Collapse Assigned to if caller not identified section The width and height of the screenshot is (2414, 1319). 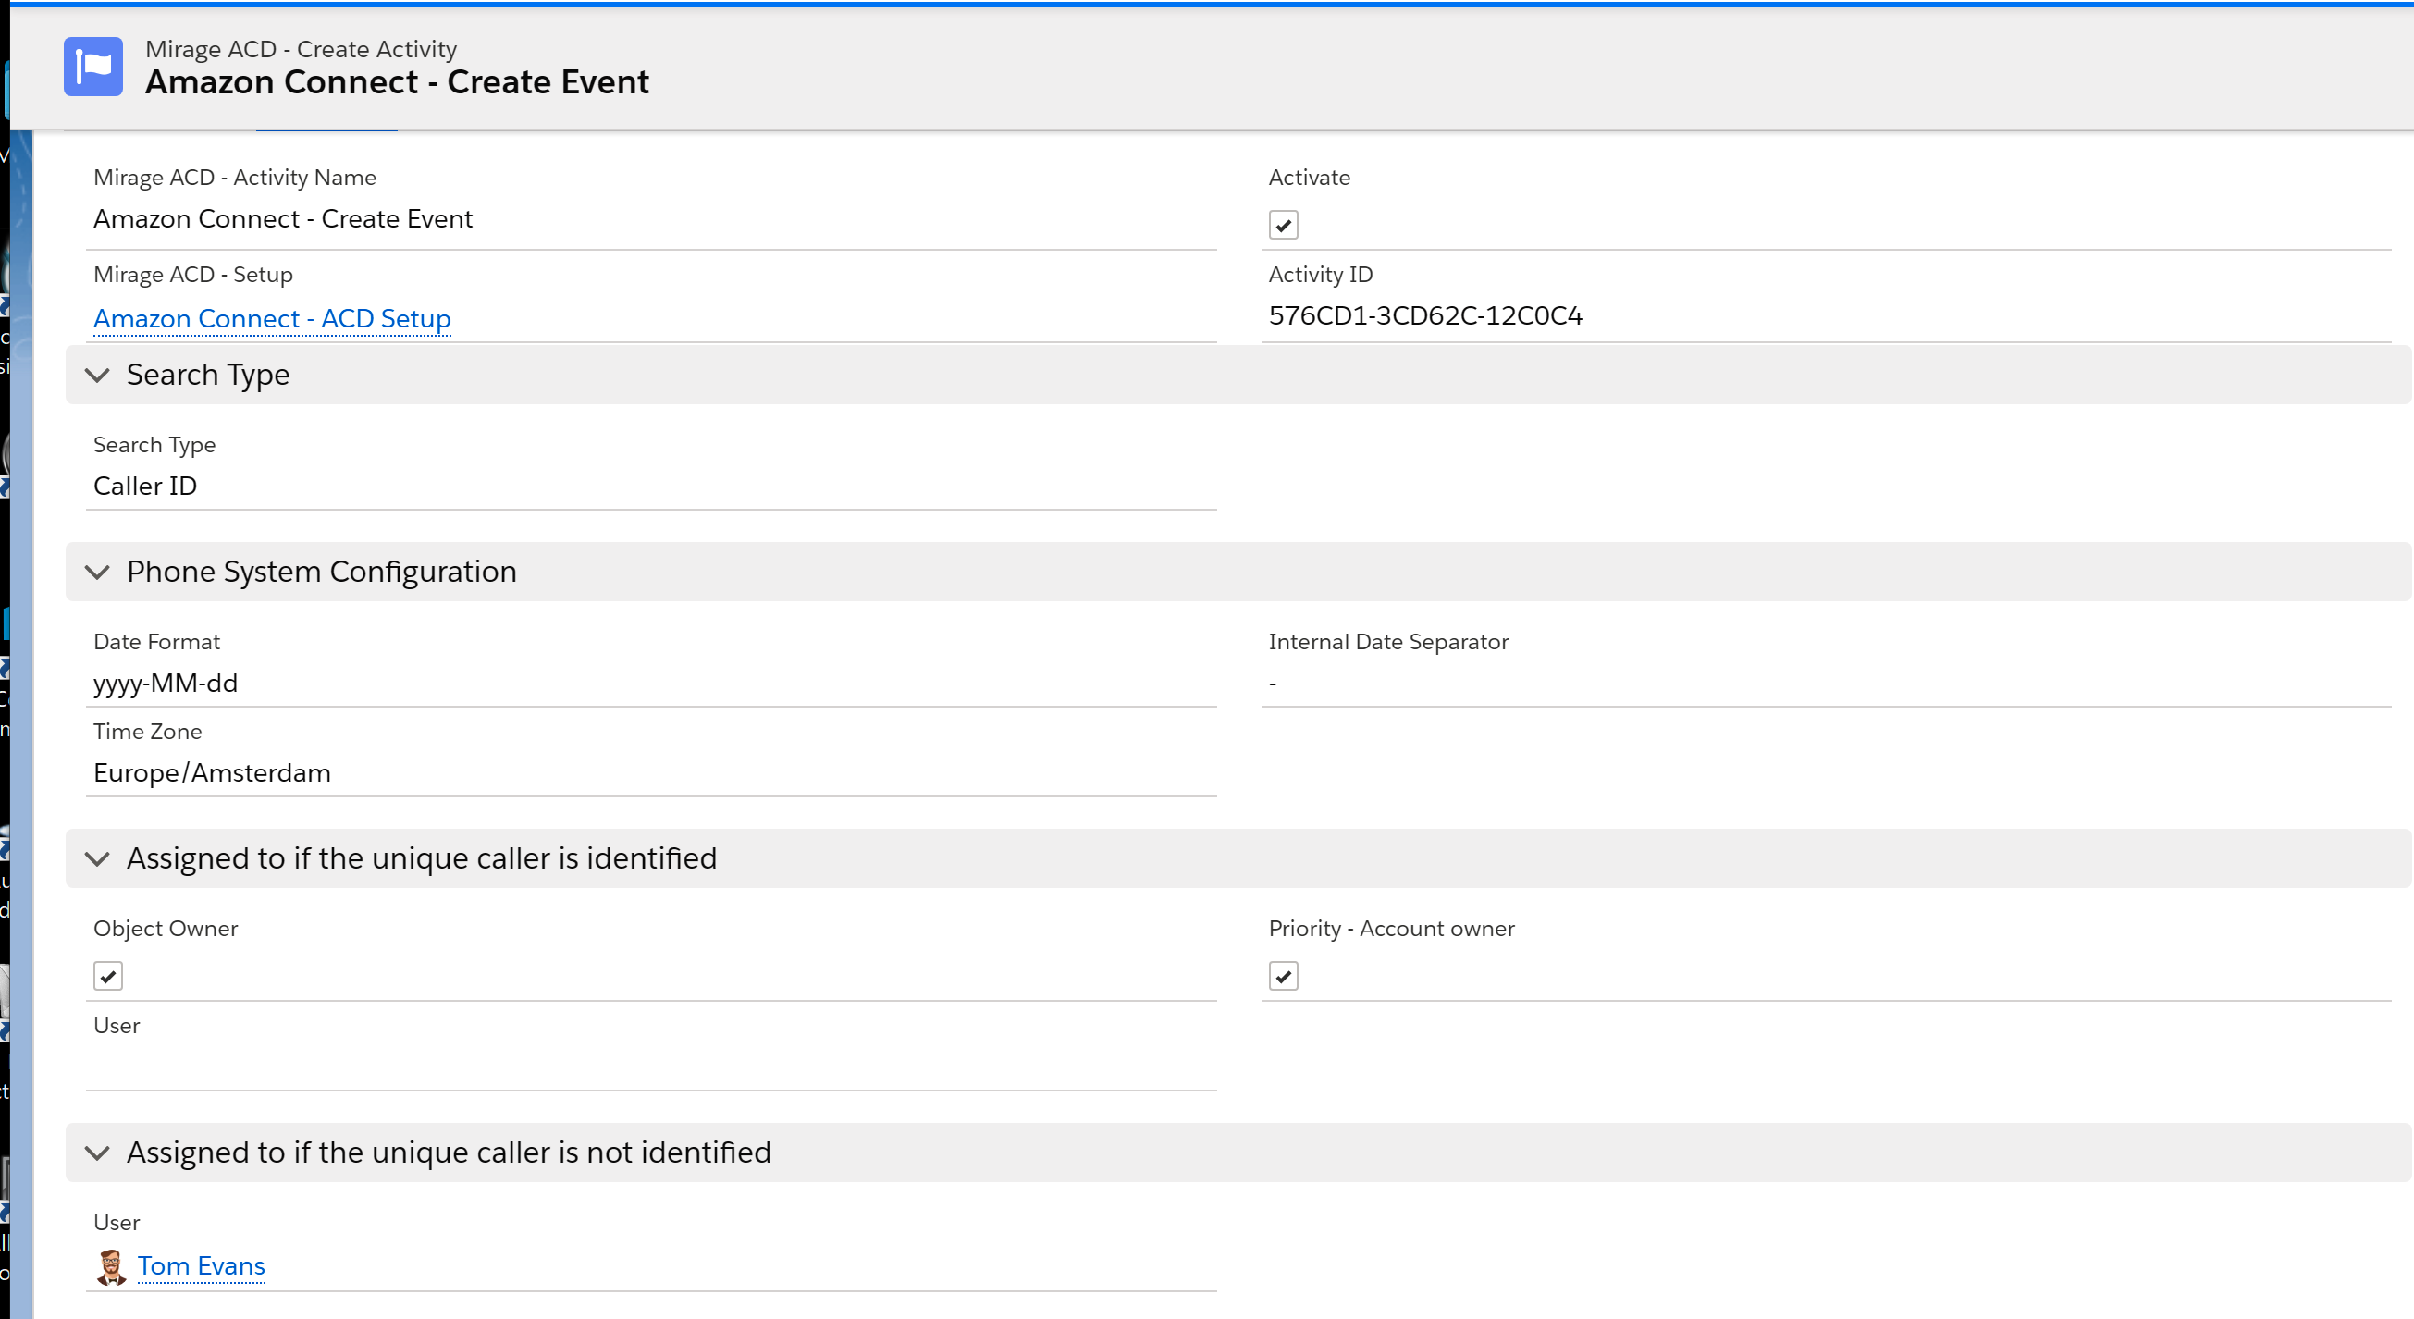(97, 1153)
